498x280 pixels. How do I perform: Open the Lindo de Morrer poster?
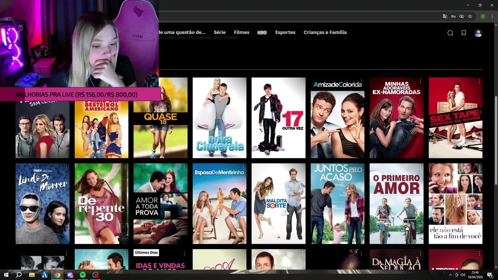[x=42, y=203]
